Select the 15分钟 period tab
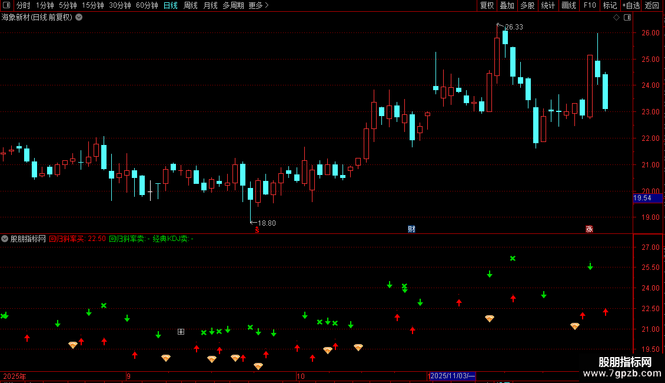665x383 pixels. 93,5
